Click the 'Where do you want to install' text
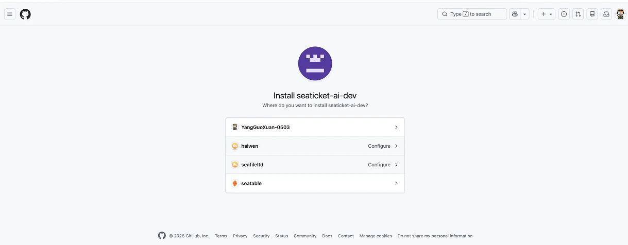The height and width of the screenshot is (245, 628). 315,106
